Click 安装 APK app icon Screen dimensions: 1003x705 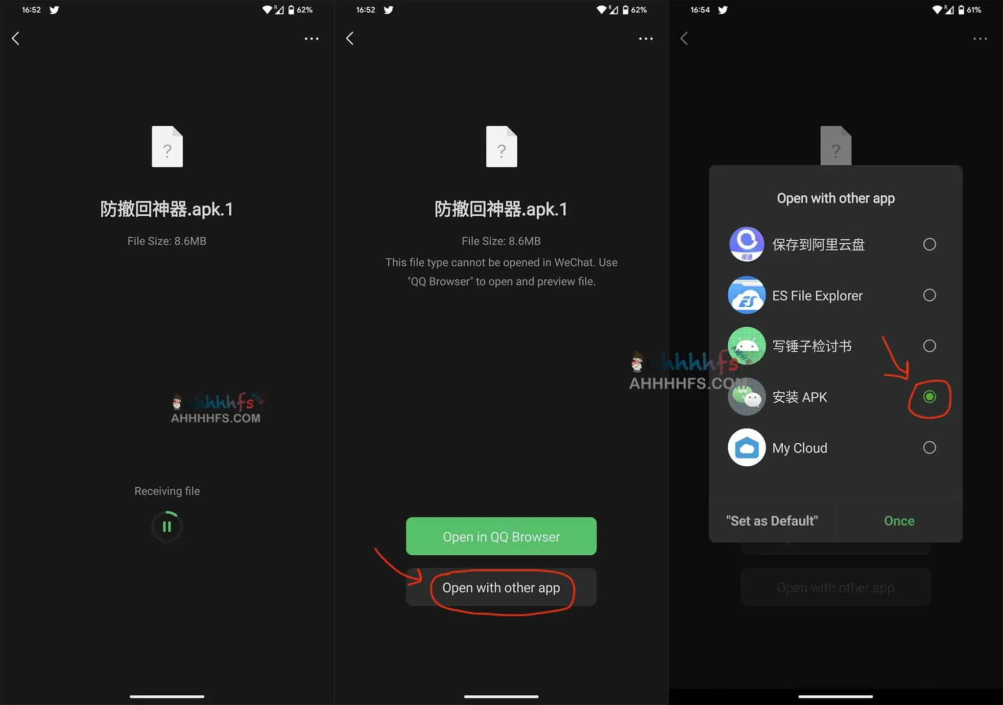pyautogui.click(x=745, y=396)
